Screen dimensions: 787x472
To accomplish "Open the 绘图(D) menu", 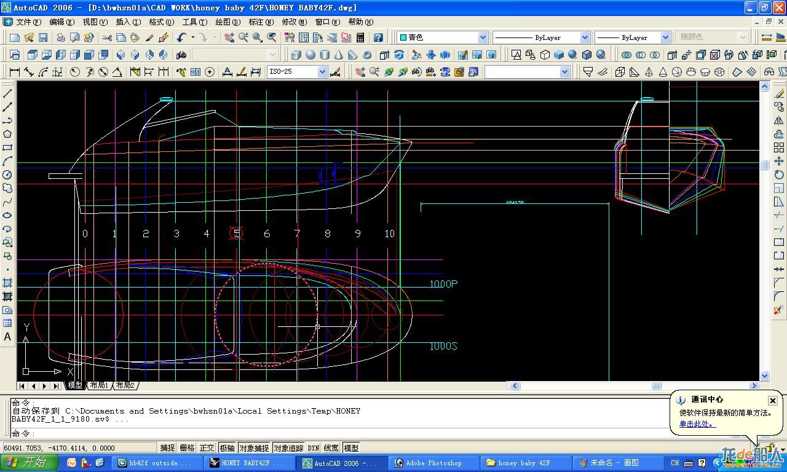I will [x=227, y=22].
